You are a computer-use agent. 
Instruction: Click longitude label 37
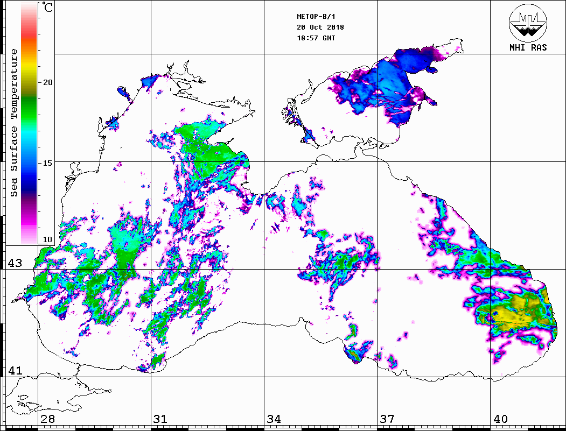(387, 419)
